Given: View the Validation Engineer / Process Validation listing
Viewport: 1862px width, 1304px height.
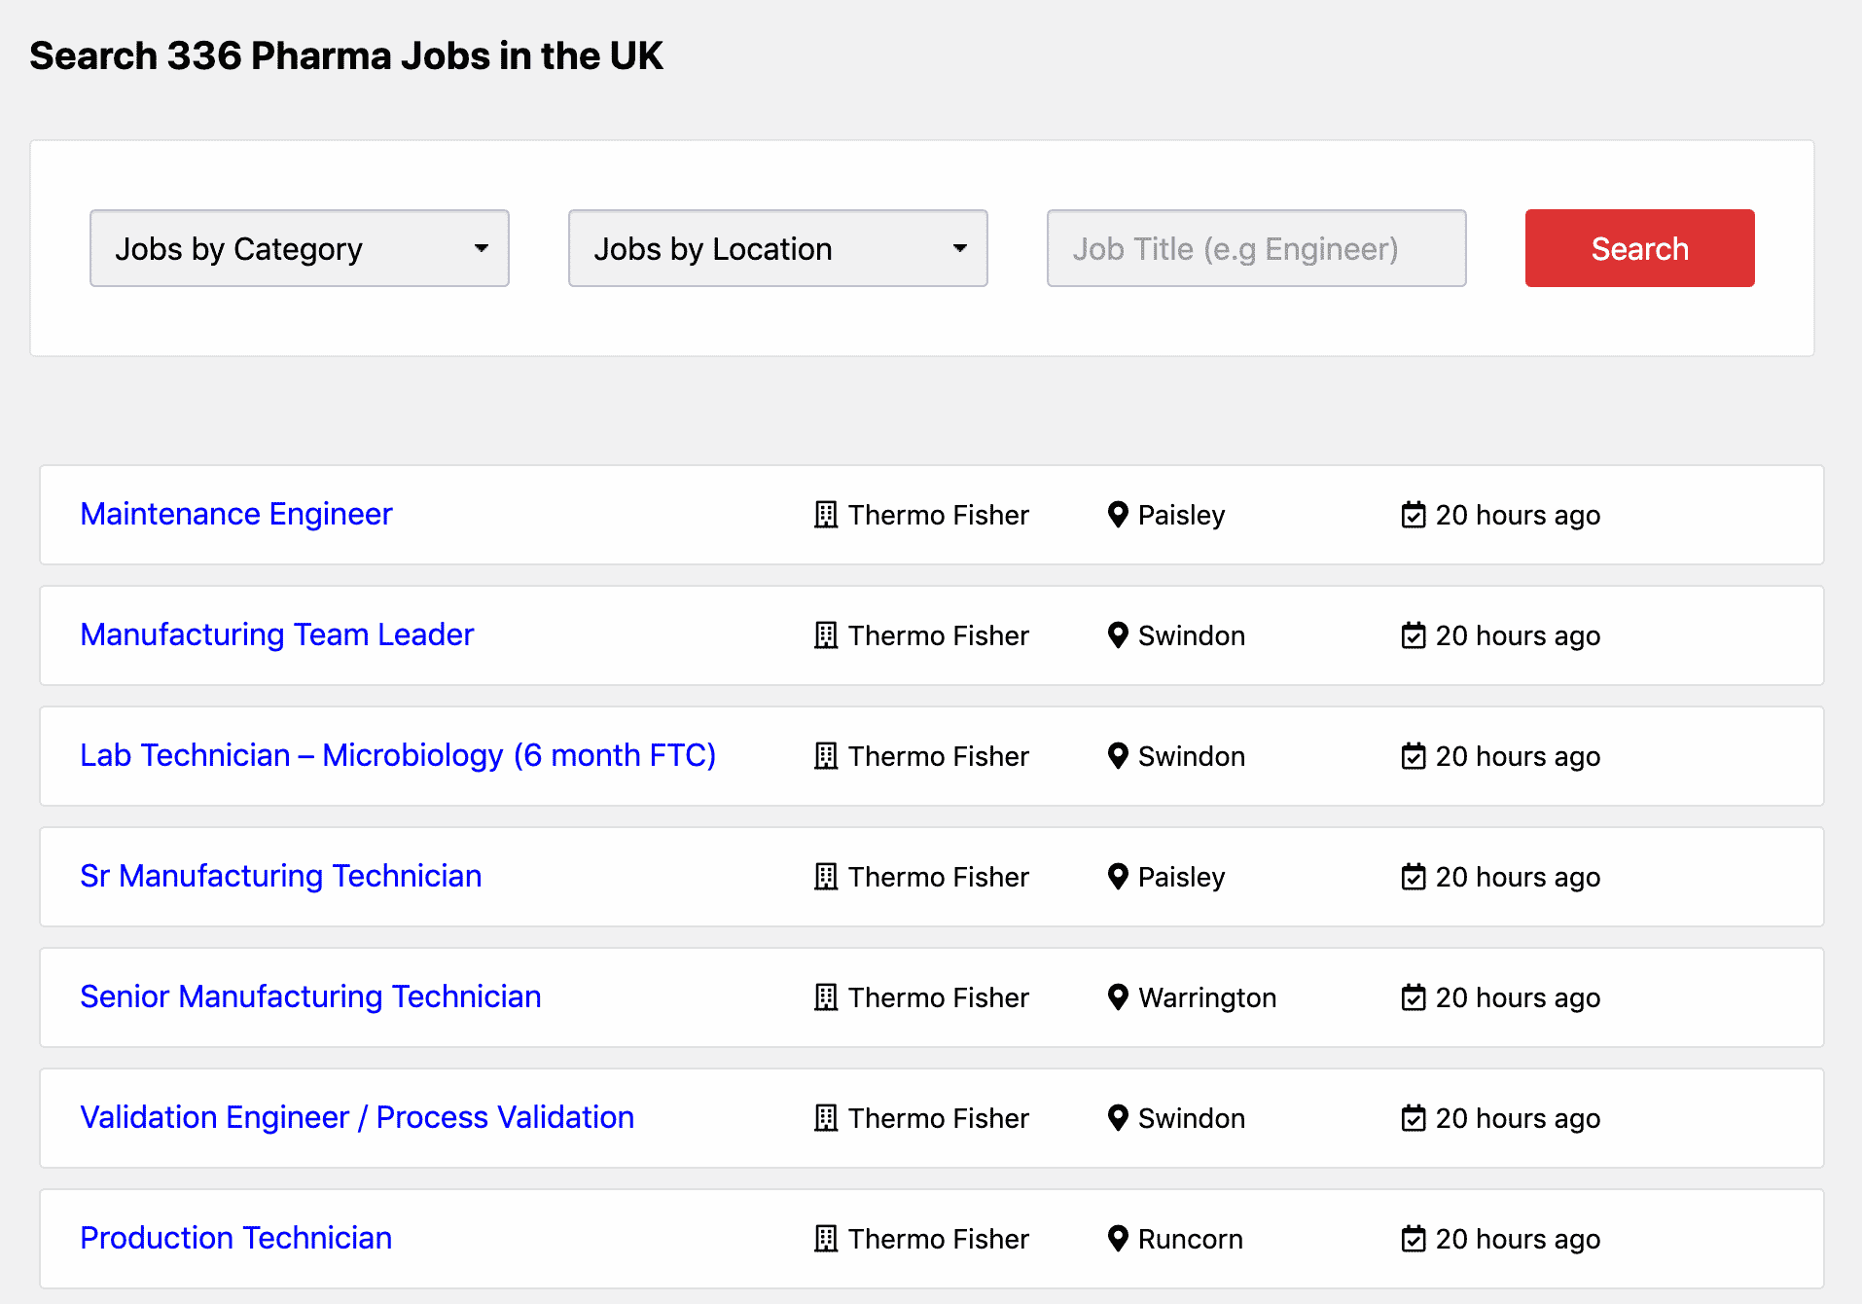Looking at the screenshot, I should 357,1117.
